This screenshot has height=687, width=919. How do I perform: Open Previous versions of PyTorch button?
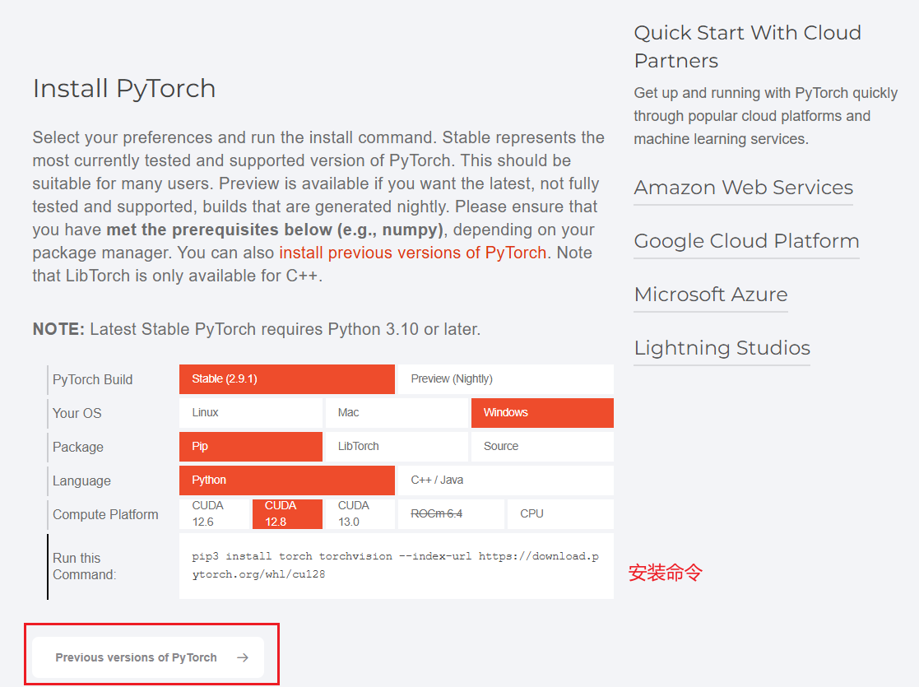pos(148,657)
